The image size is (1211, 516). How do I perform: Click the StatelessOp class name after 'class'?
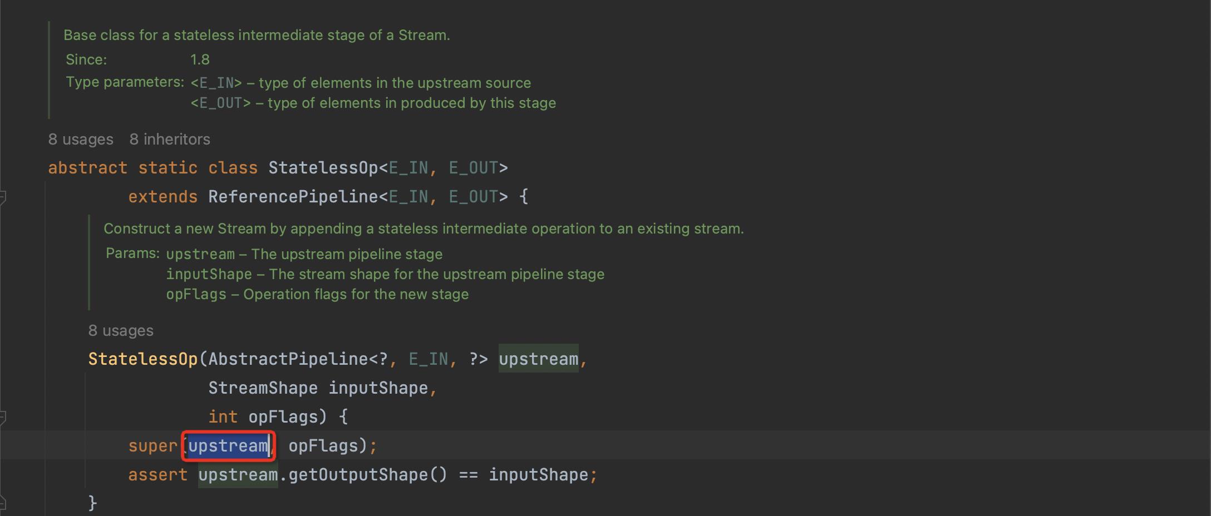[x=323, y=168]
